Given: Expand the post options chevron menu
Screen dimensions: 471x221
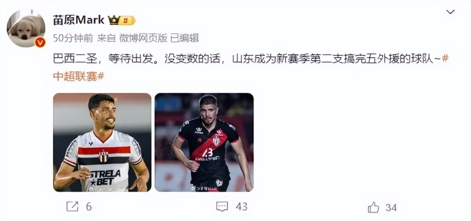Looking at the screenshot, I should pos(450,12).
